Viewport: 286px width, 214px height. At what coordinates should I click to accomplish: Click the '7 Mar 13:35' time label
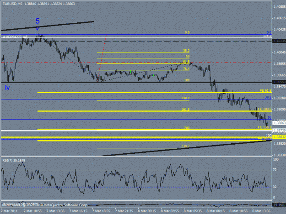click(55, 211)
